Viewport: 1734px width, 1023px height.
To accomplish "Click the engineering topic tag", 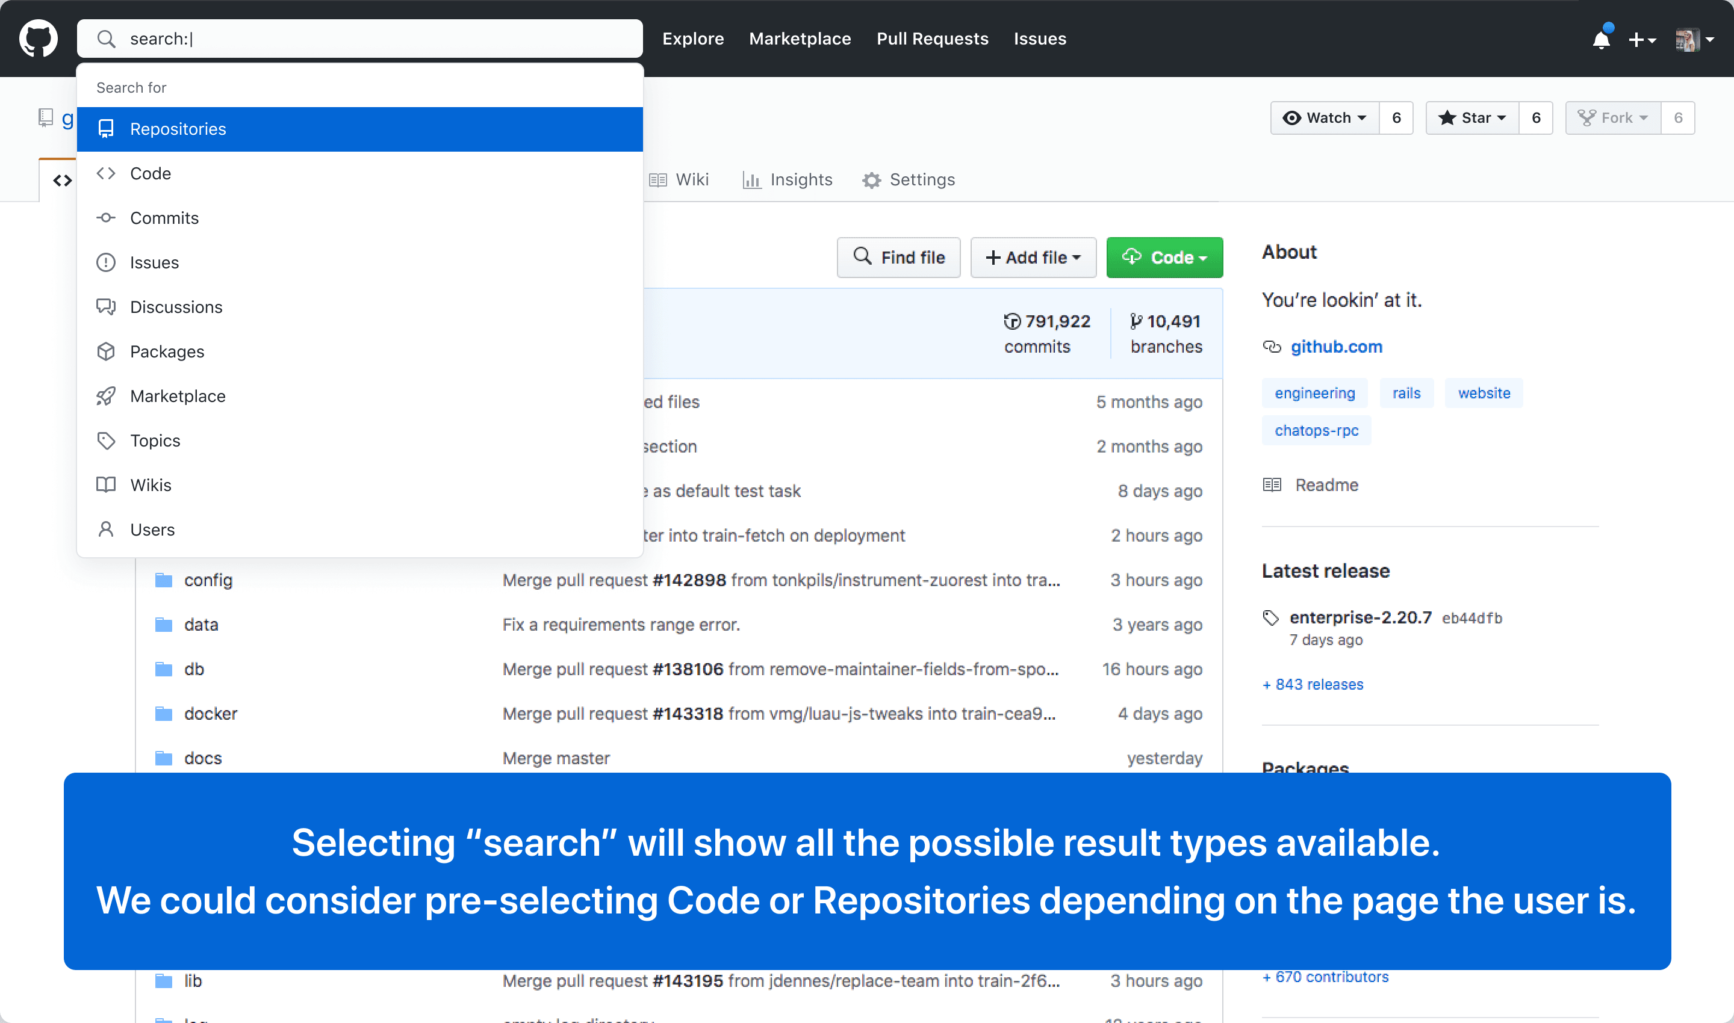I will coord(1314,393).
